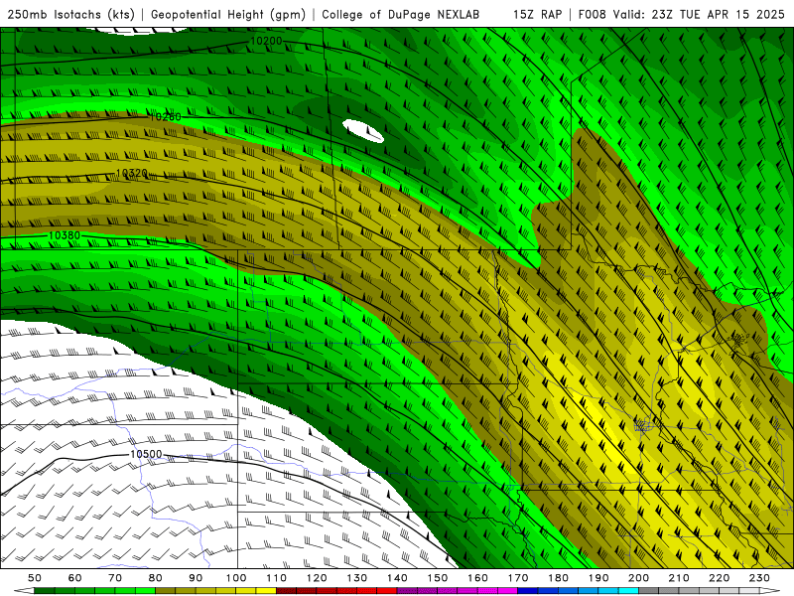
Task: Click the "College of DuPage NEXLAB" text
Action: coord(400,15)
